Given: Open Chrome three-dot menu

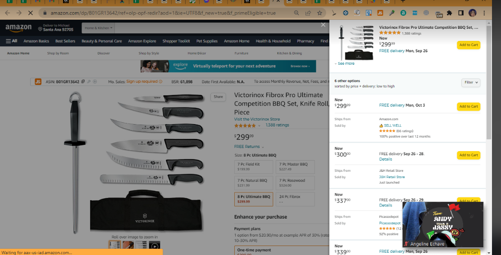Looking at the screenshot, I should pyautogui.click(x=484, y=13).
